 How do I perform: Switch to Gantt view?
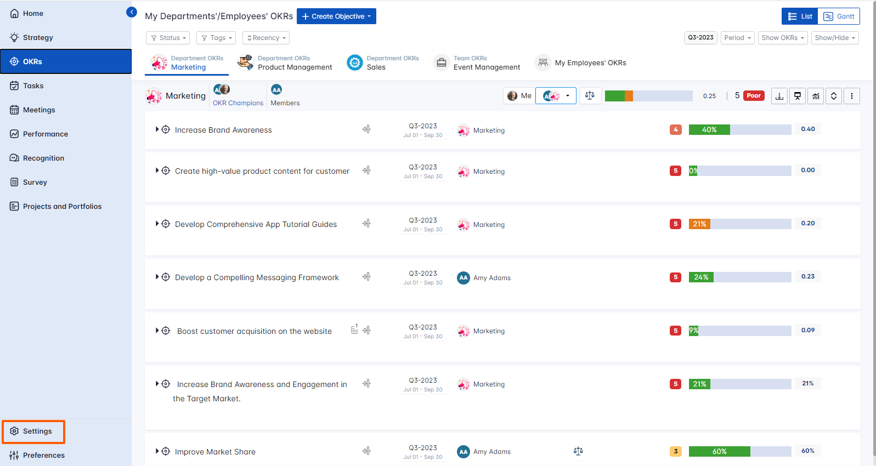tap(839, 16)
